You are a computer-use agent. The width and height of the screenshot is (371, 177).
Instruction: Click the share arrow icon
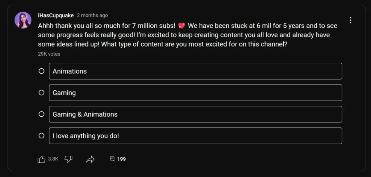[90, 159]
